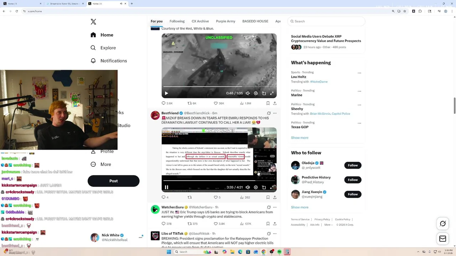
Task: Open more options for Sheehy trend
Action: [359, 105]
